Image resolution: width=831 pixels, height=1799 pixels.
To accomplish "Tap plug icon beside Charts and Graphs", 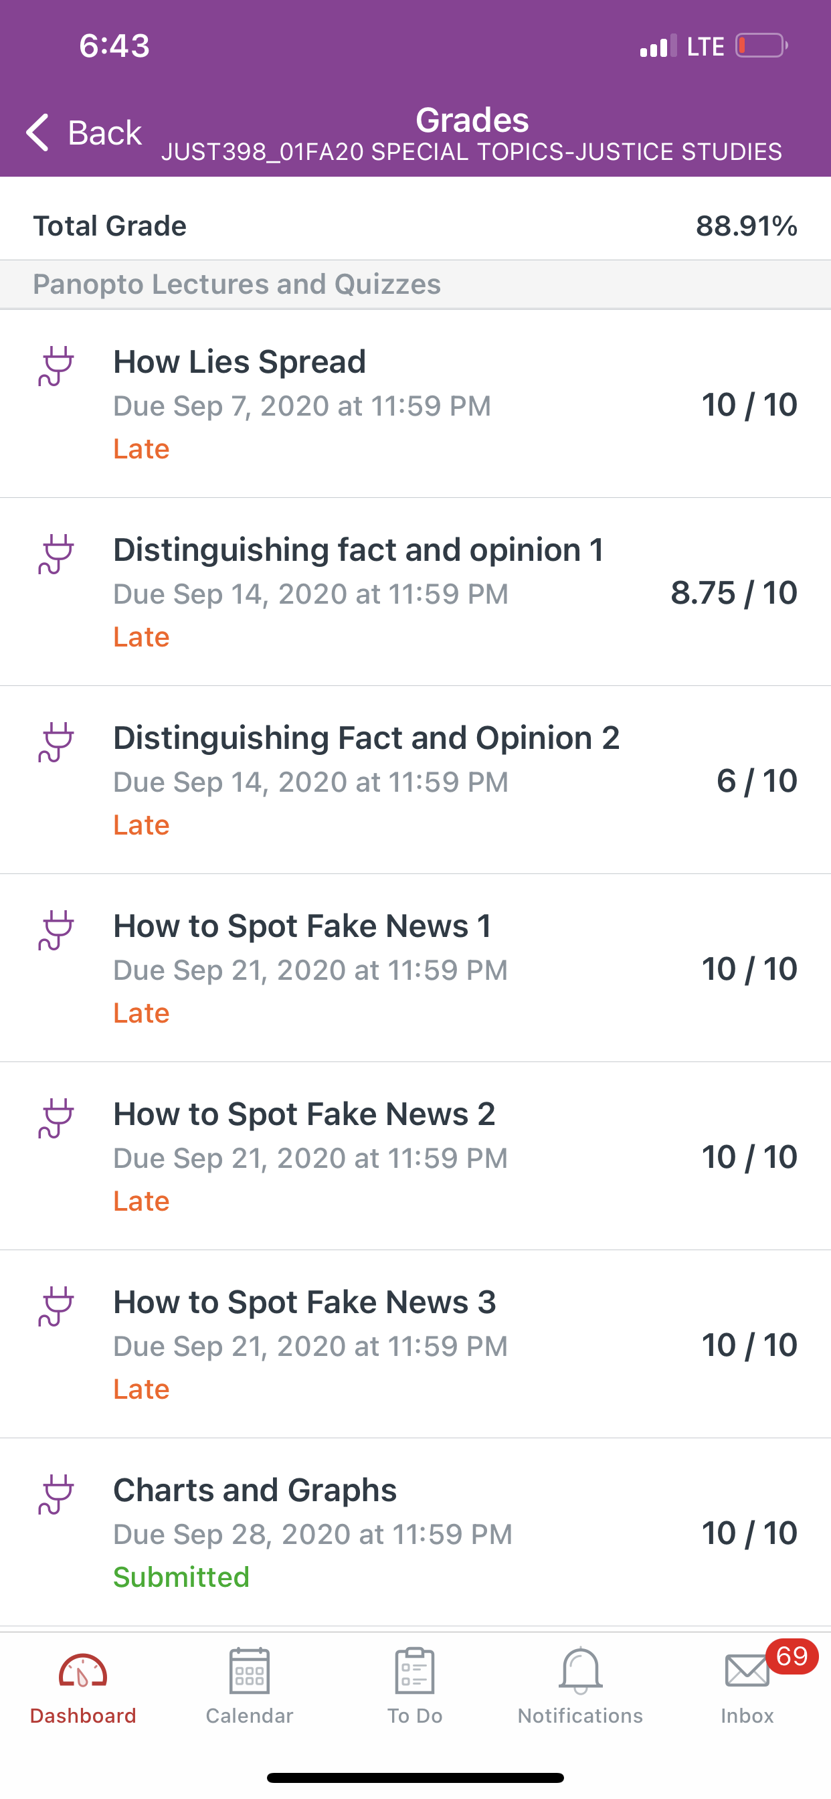I will pos(56,1494).
